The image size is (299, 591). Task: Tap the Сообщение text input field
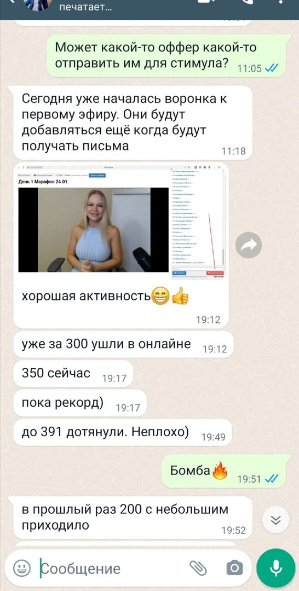[x=113, y=567]
